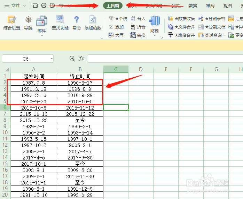Switch to the 审阅 tab
This screenshot has height=199, width=243.
coord(210,6)
